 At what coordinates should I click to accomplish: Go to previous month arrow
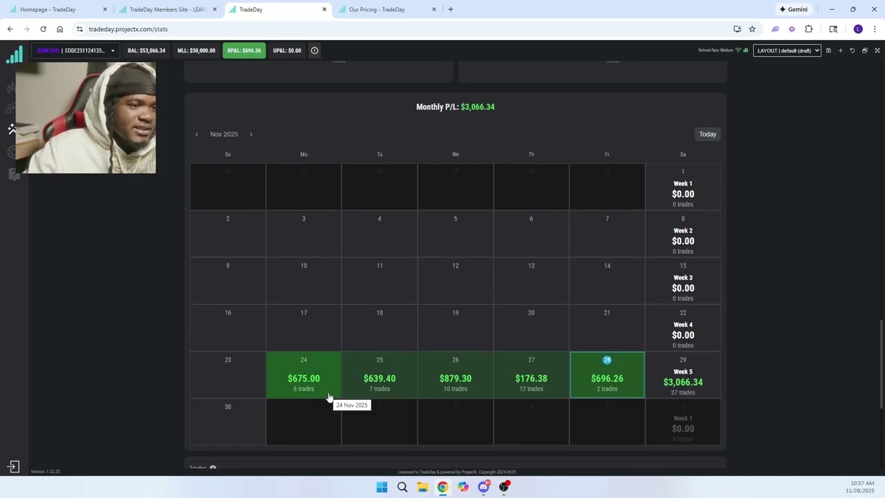tap(197, 134)
